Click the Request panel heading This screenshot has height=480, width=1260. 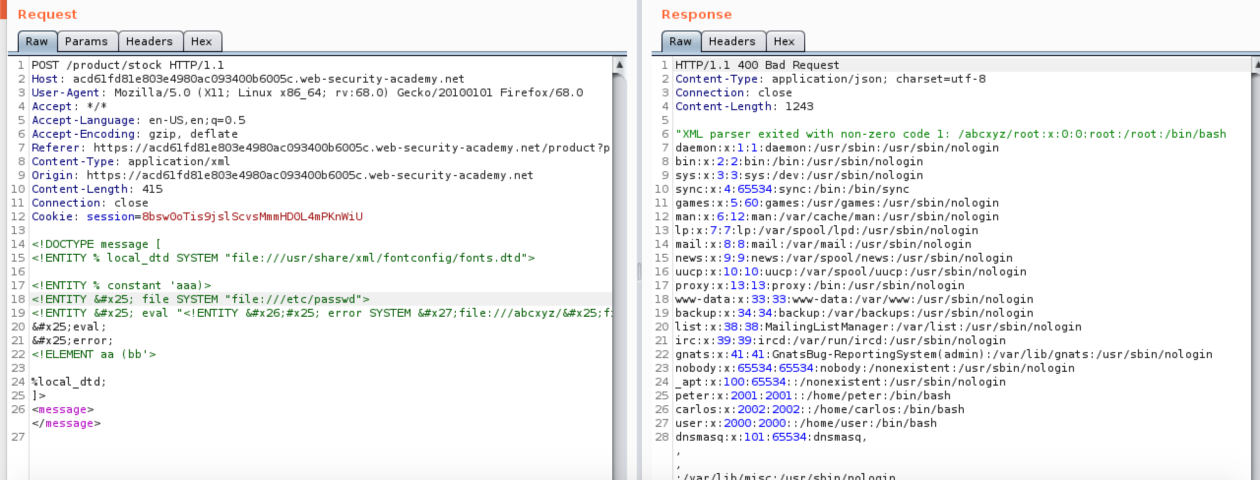tap(47, 14)
